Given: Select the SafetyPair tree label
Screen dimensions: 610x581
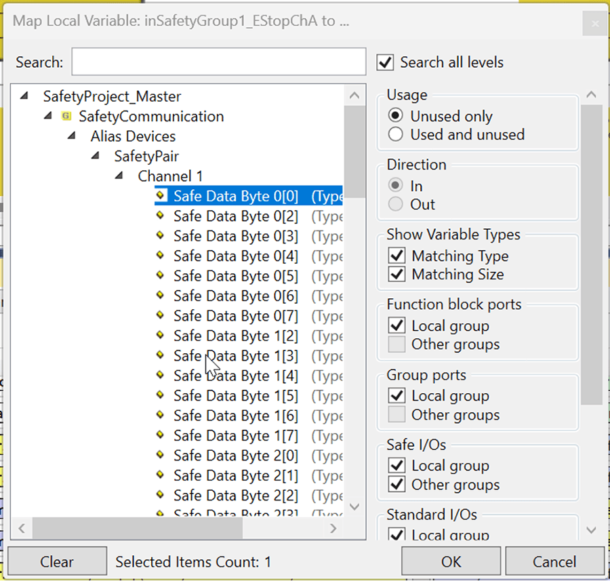Looking at the screenshot, I should pyautogui.click(x=146, y=156).
